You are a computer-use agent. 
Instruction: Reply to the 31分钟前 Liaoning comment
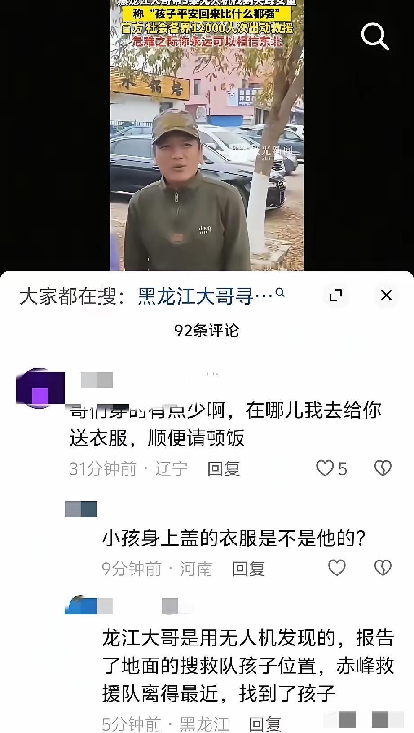point(224,469)
